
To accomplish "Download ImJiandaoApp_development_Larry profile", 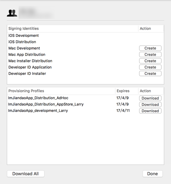I will (150, 111).
